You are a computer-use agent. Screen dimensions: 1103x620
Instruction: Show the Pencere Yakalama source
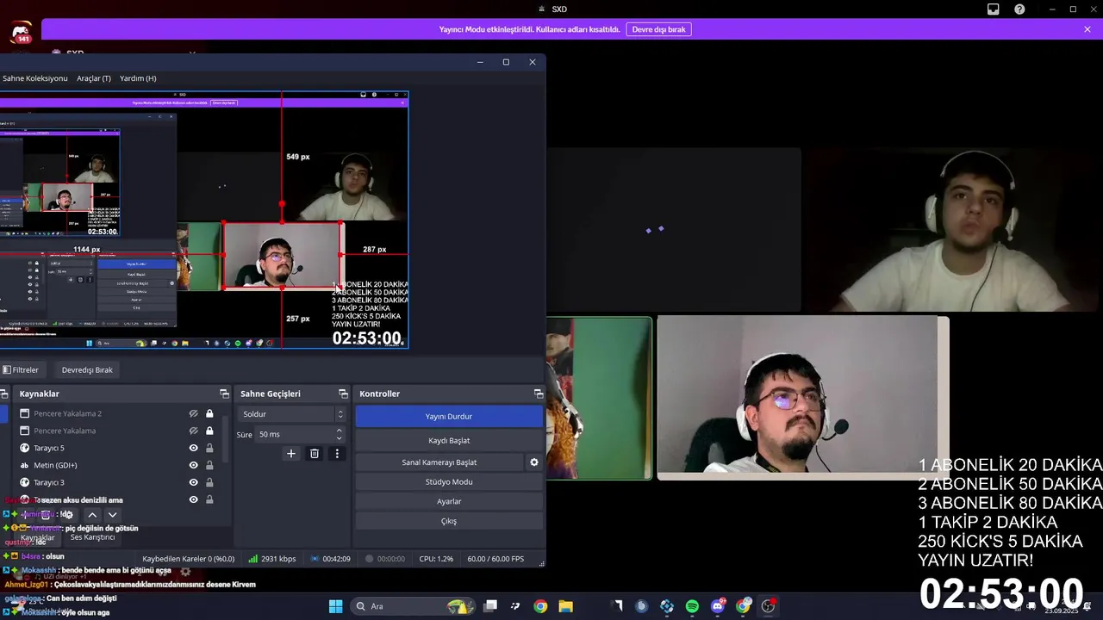(194, 431)
